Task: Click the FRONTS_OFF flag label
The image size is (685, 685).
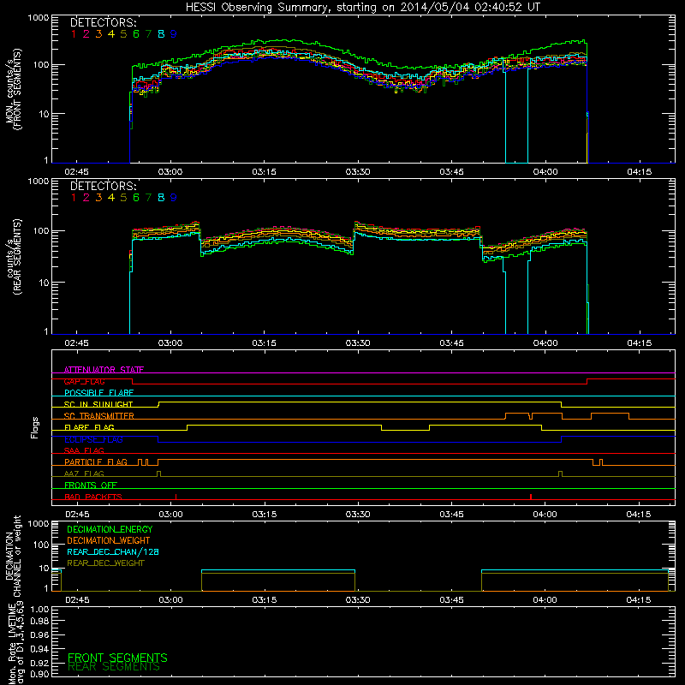Action: [x=91, y=485]
